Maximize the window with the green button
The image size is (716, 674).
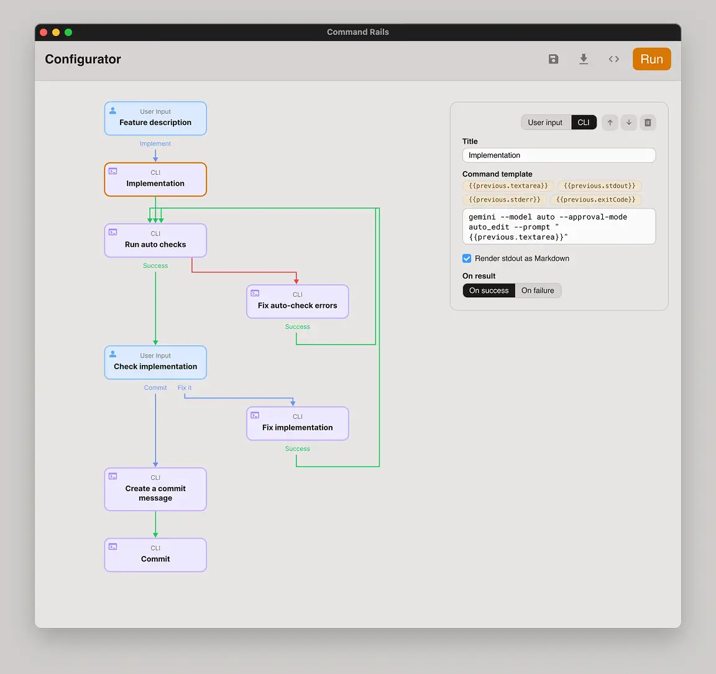pos(68,32)
